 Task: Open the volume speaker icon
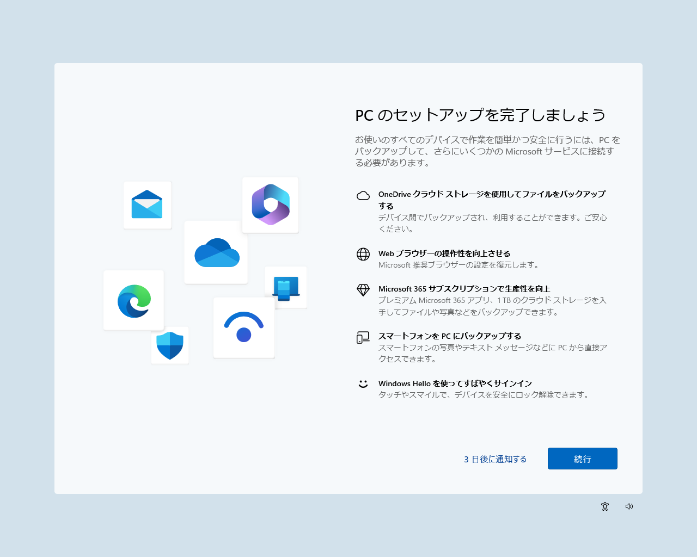point(629,506)
